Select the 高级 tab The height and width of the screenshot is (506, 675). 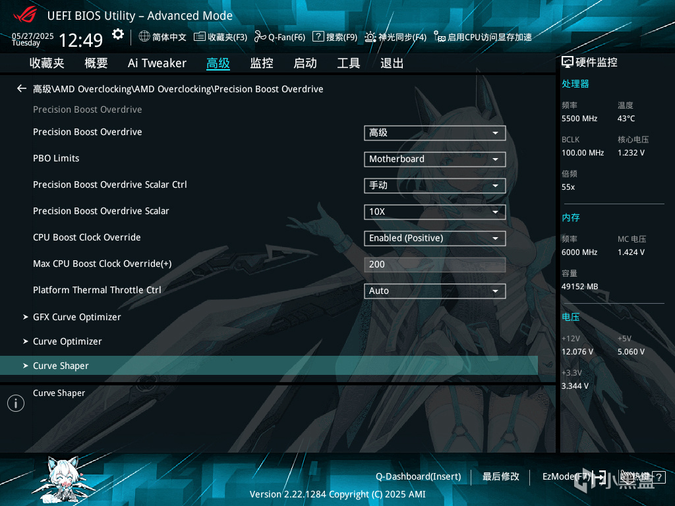(x=218, y=63)
